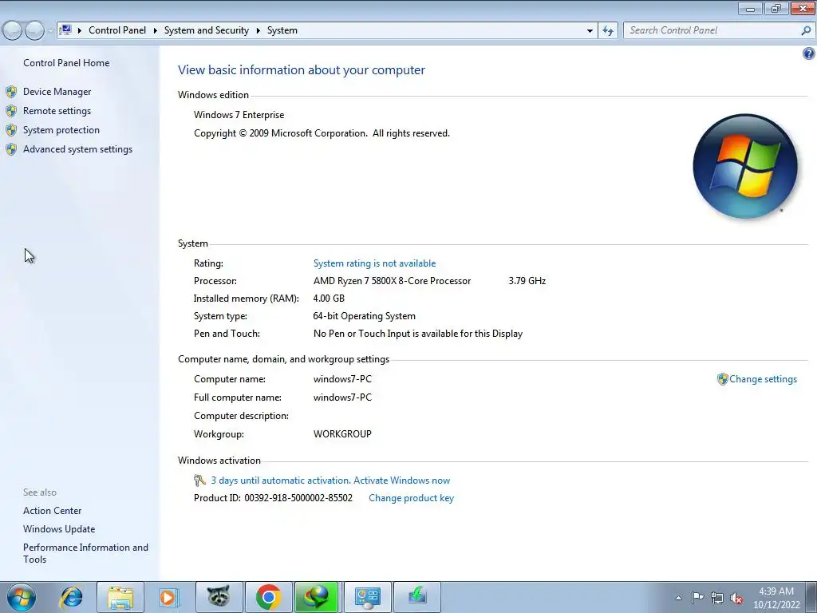
Task: Click the Windows logo image
Action: pos(745,166)
